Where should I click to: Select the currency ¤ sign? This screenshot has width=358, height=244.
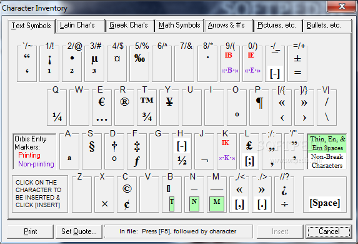[x=117, y=59]
